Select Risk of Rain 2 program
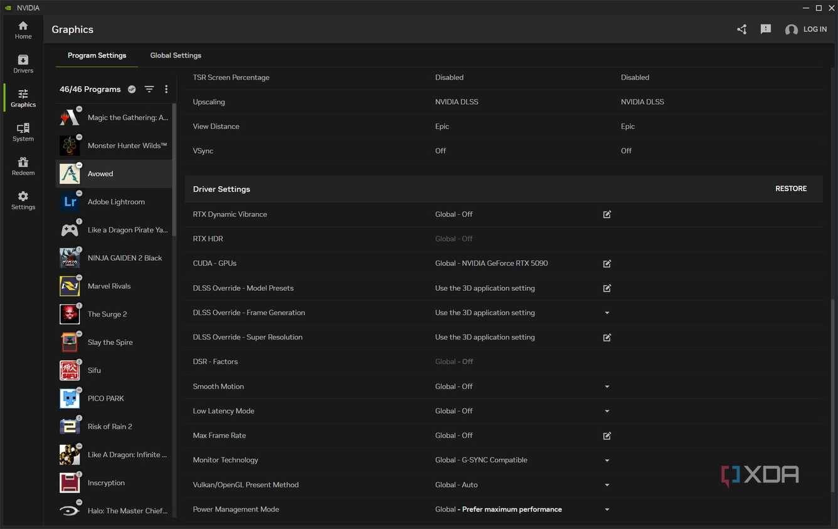838x529 pixels. coord(114,426)
